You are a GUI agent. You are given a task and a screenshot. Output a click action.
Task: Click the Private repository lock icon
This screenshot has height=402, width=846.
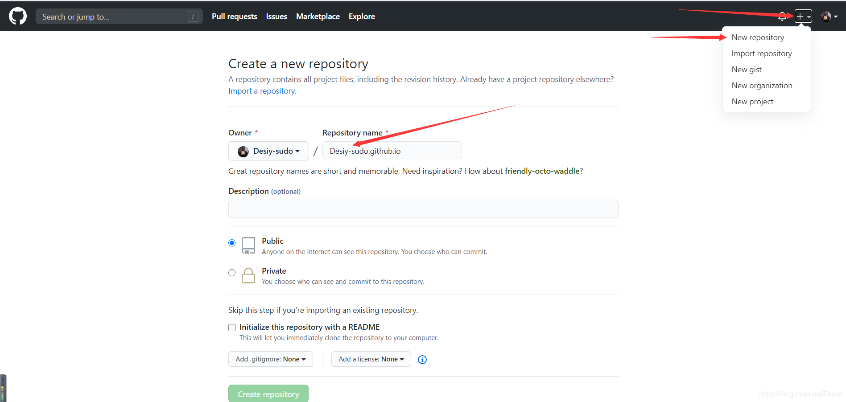[248, 275]
